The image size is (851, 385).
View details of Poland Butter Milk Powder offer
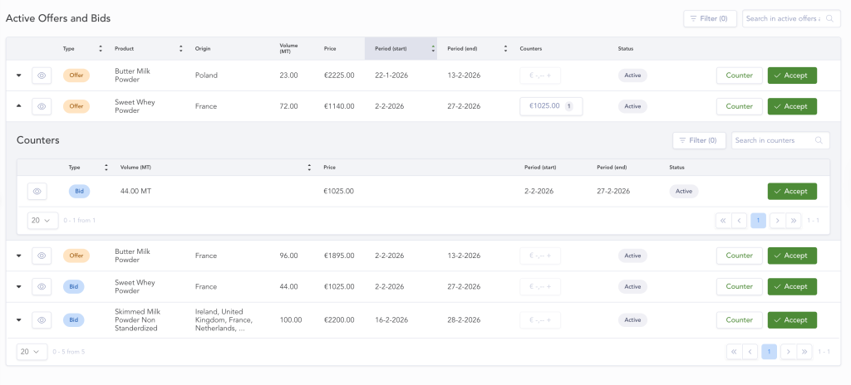pyautogui.click(x=42, y=76)
